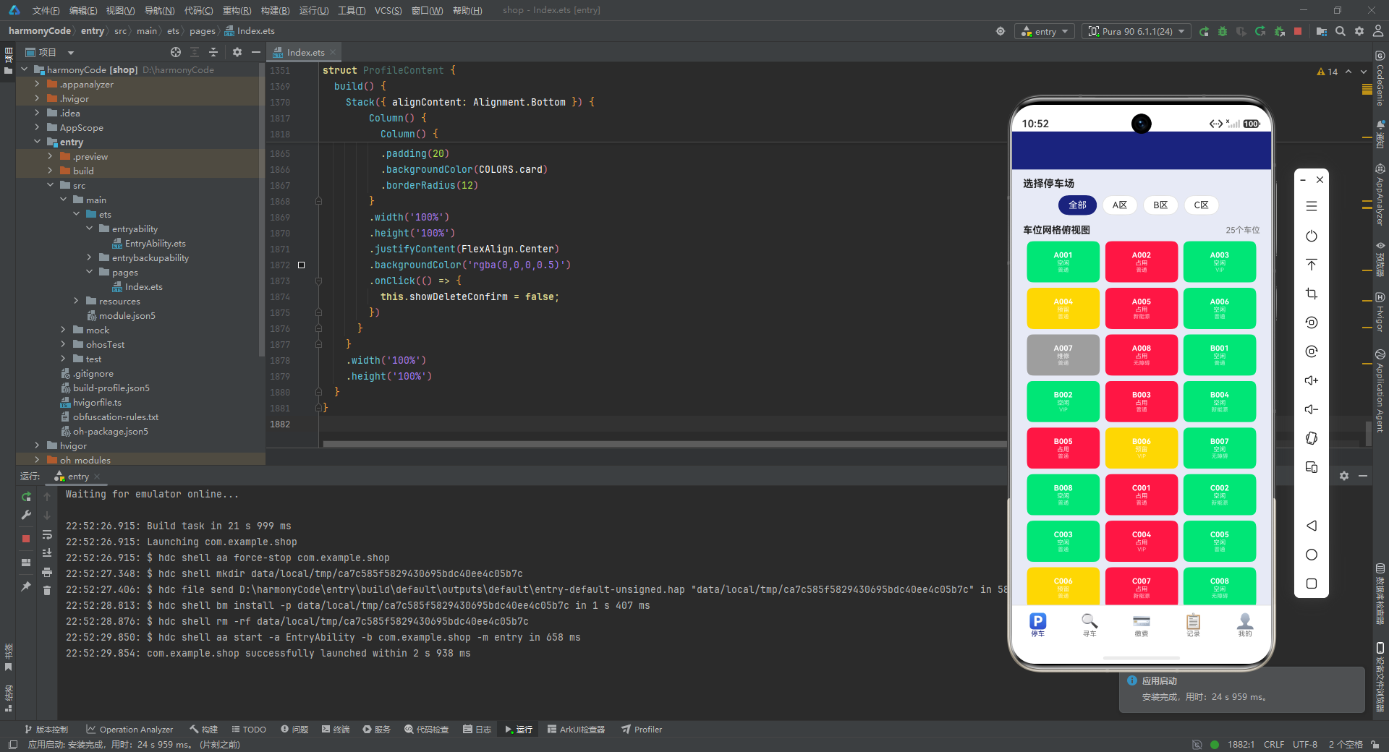This screenshot has width=1389, height=752.
Task: Rerun entry in the Run panel
Action: (26, 497)
